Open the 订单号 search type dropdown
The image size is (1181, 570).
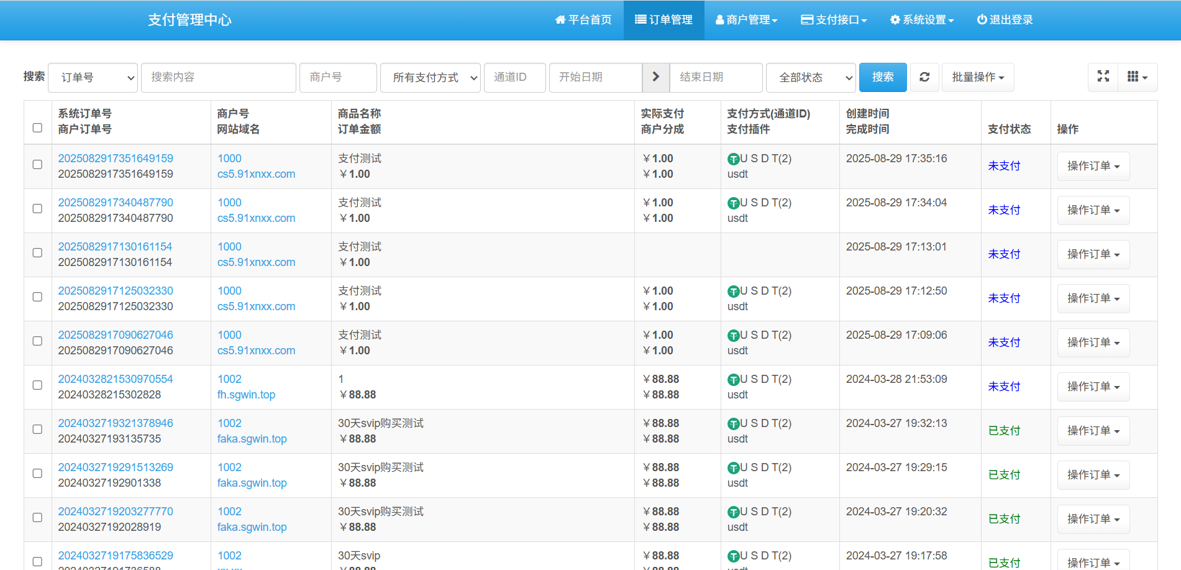click(x=93, y=78)
